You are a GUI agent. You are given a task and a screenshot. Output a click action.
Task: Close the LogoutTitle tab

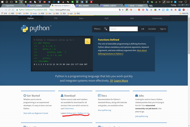[24, 6]
